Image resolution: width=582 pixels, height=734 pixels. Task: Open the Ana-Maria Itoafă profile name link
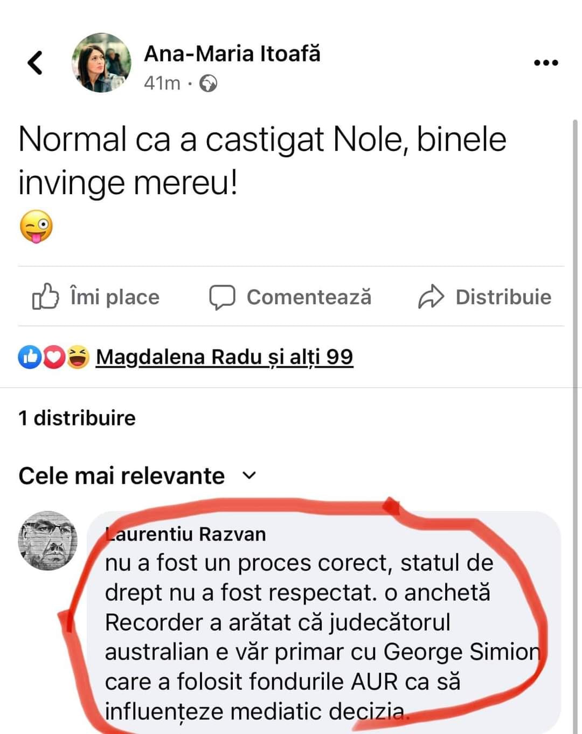232,54
